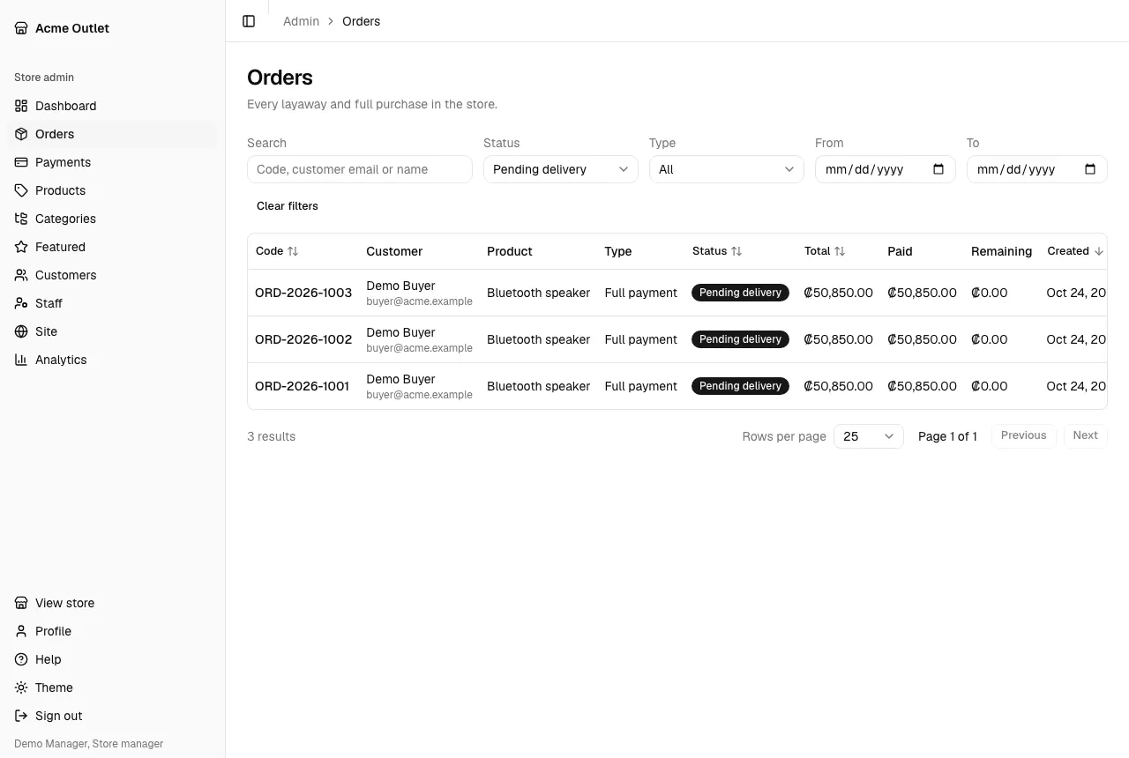
Task: Open the From date calendar picker
Action: 938,169
